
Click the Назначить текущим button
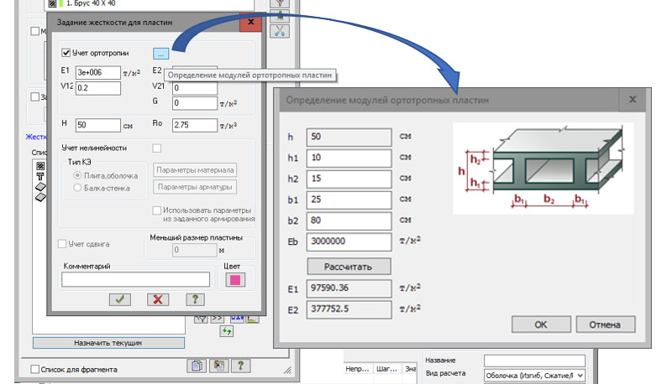point(108,344)
